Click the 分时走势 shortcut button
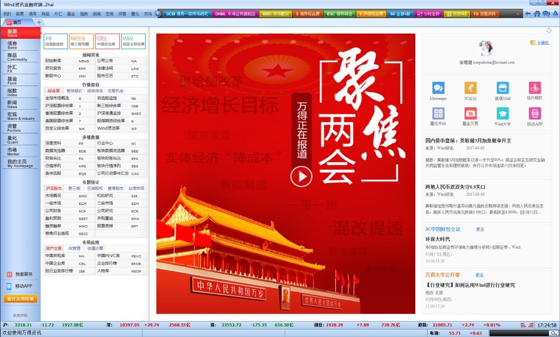The height and width of the screenshot is (337, 560). pos(428,14)
